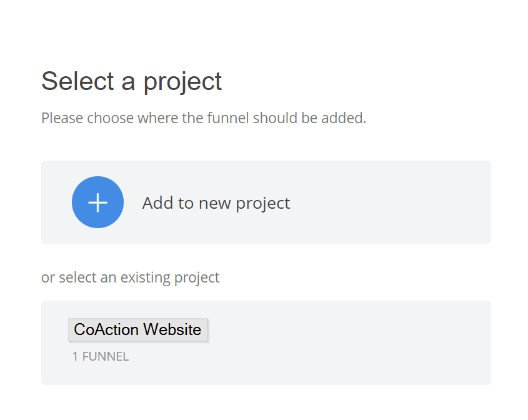The width and height of the screenshot is (528, 420).
Task: Click the word Select in the page title
Action: tap(77, 81)
